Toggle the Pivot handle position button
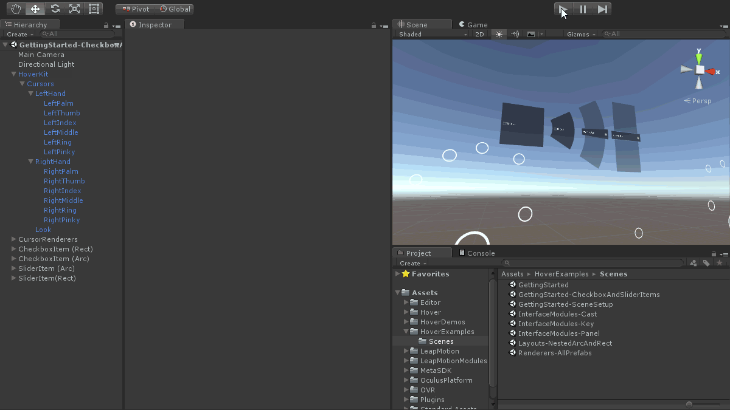This screenshot has width=730, height=410. coord(135,9)
